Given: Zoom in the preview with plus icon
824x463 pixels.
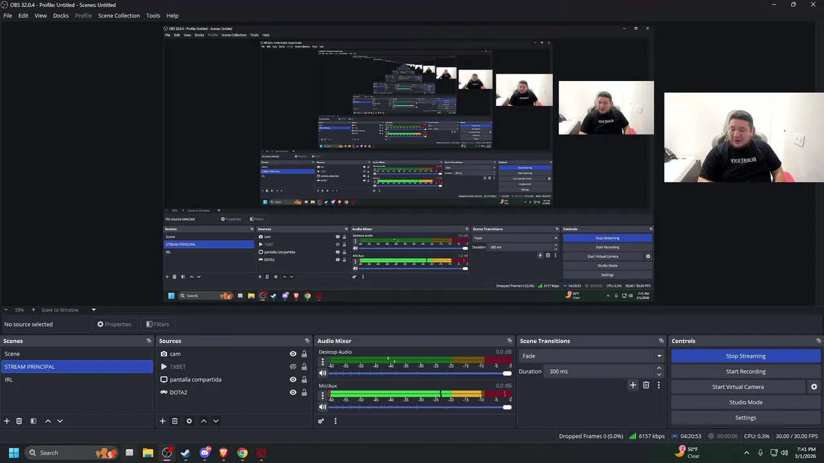Looking at the screenshot, I should pyautogui.click(x=33, y=309).
